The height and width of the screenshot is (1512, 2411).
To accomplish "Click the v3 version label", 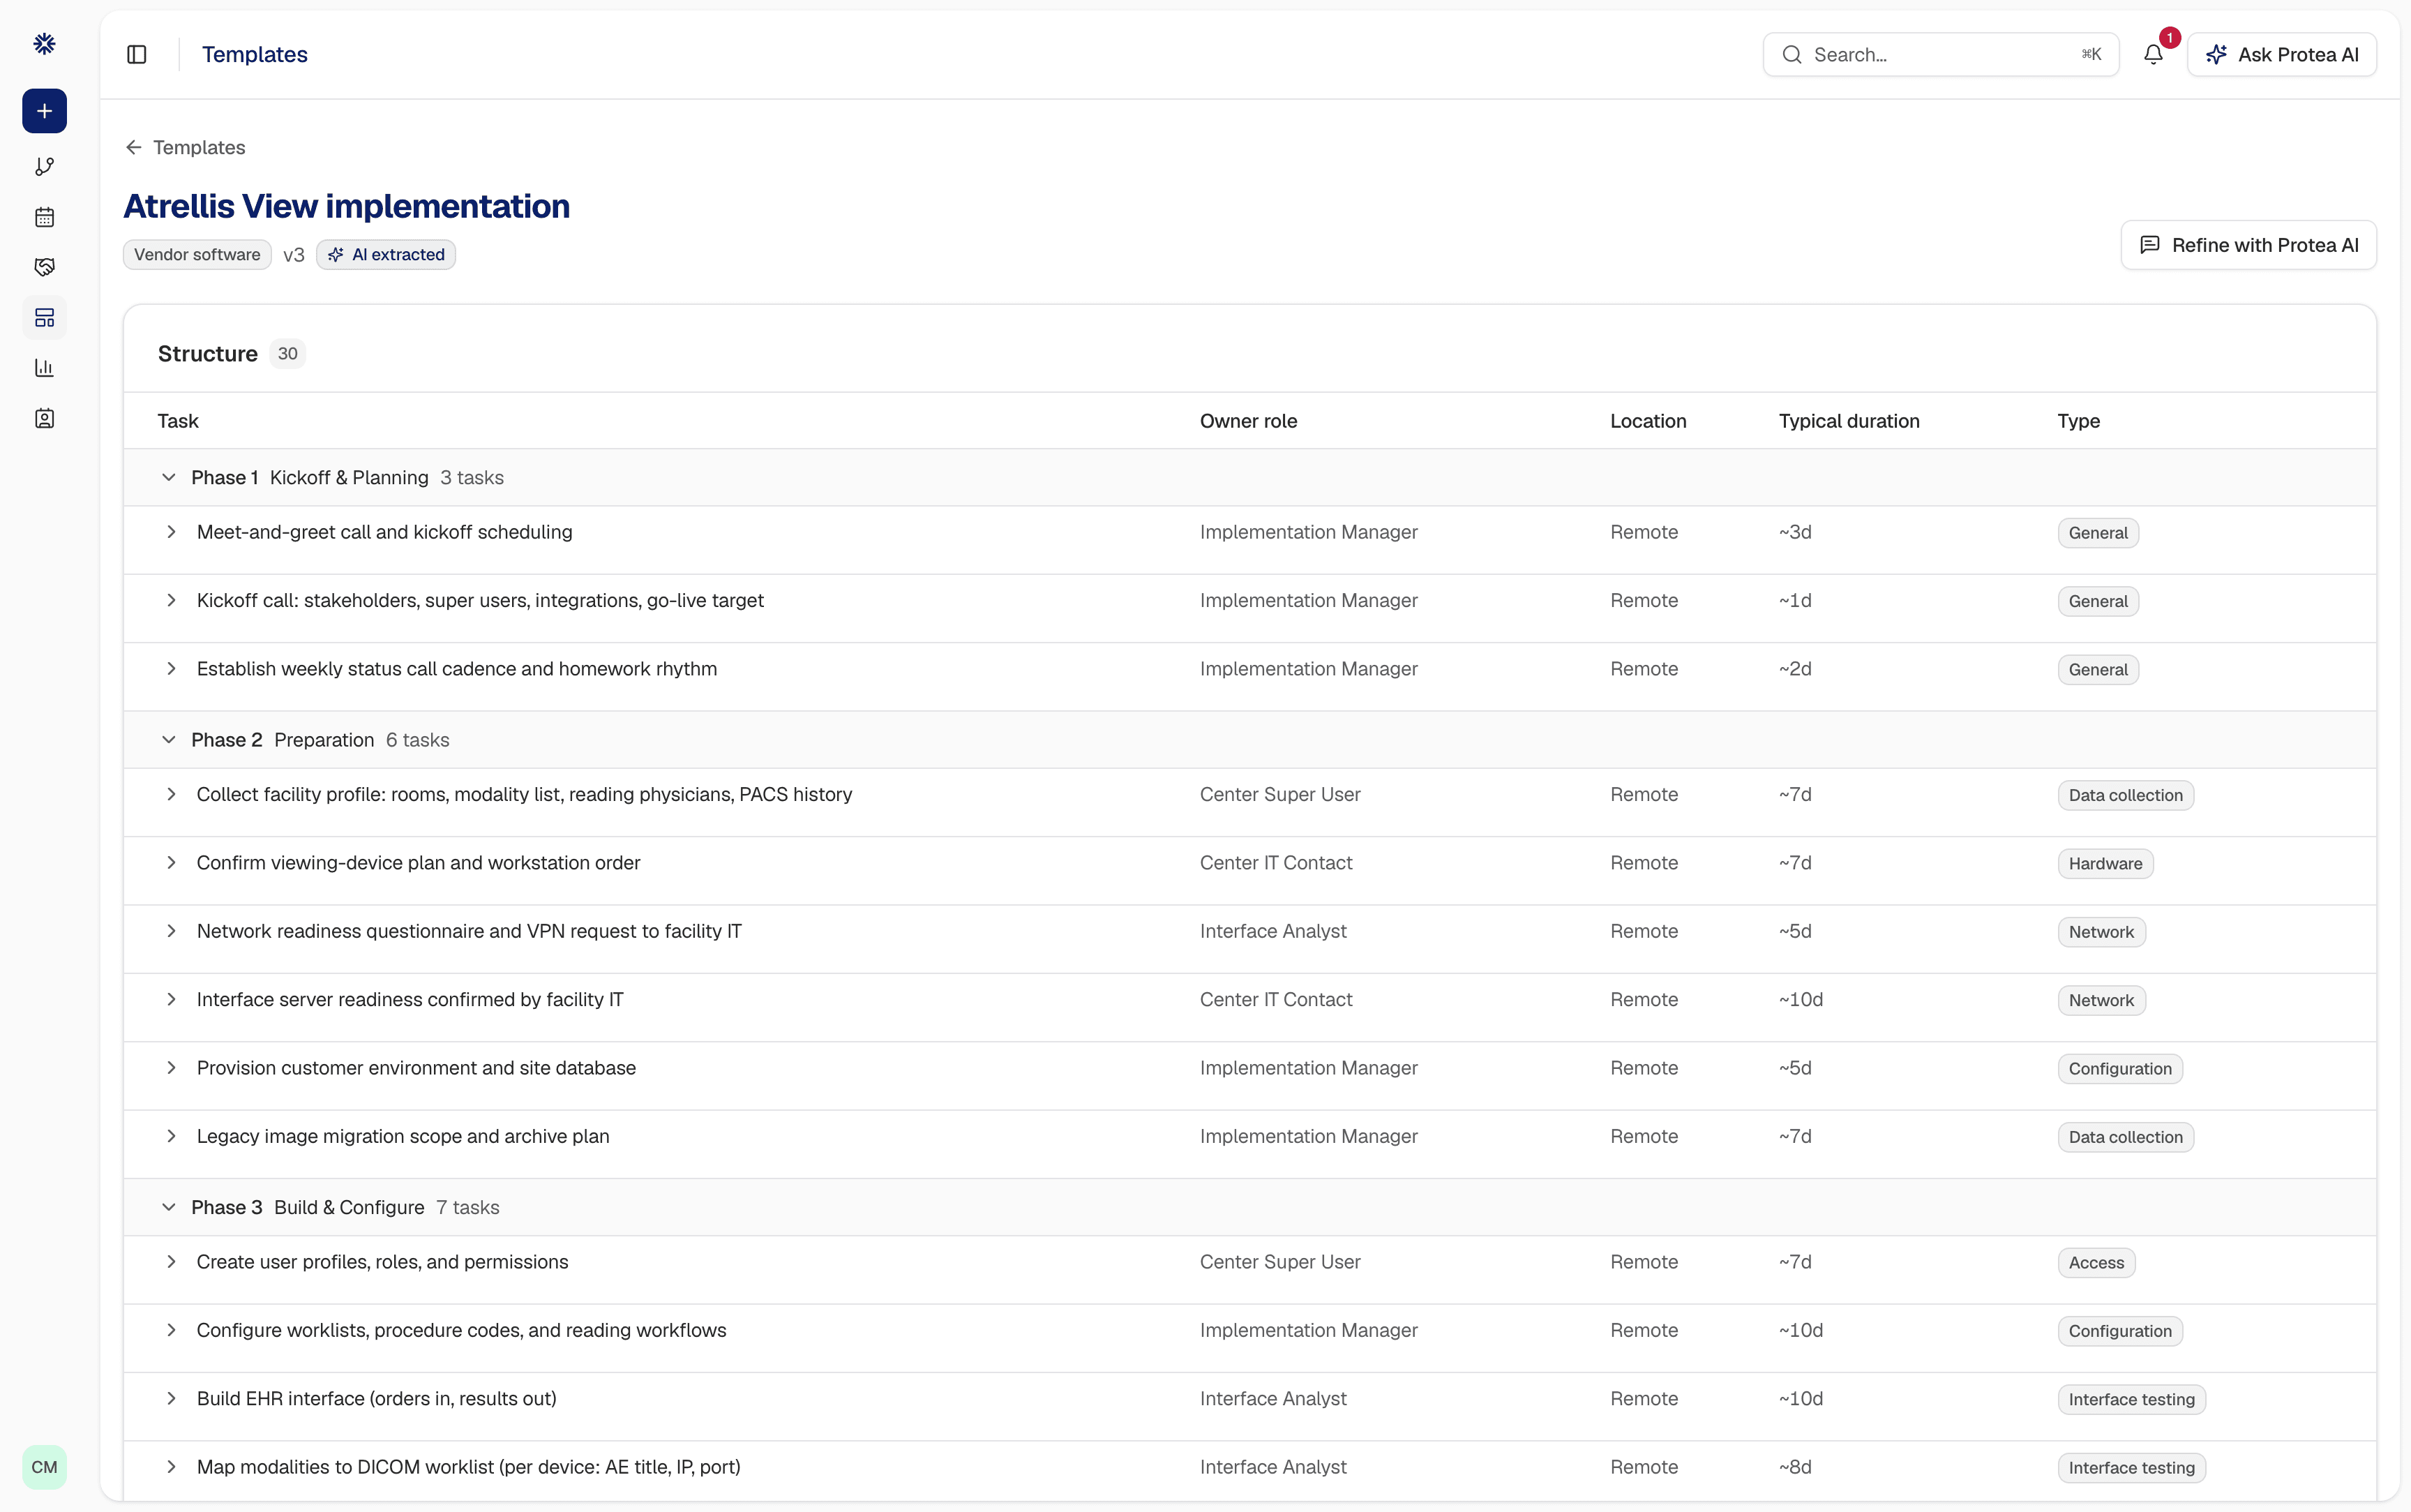I will coord(294,255).
